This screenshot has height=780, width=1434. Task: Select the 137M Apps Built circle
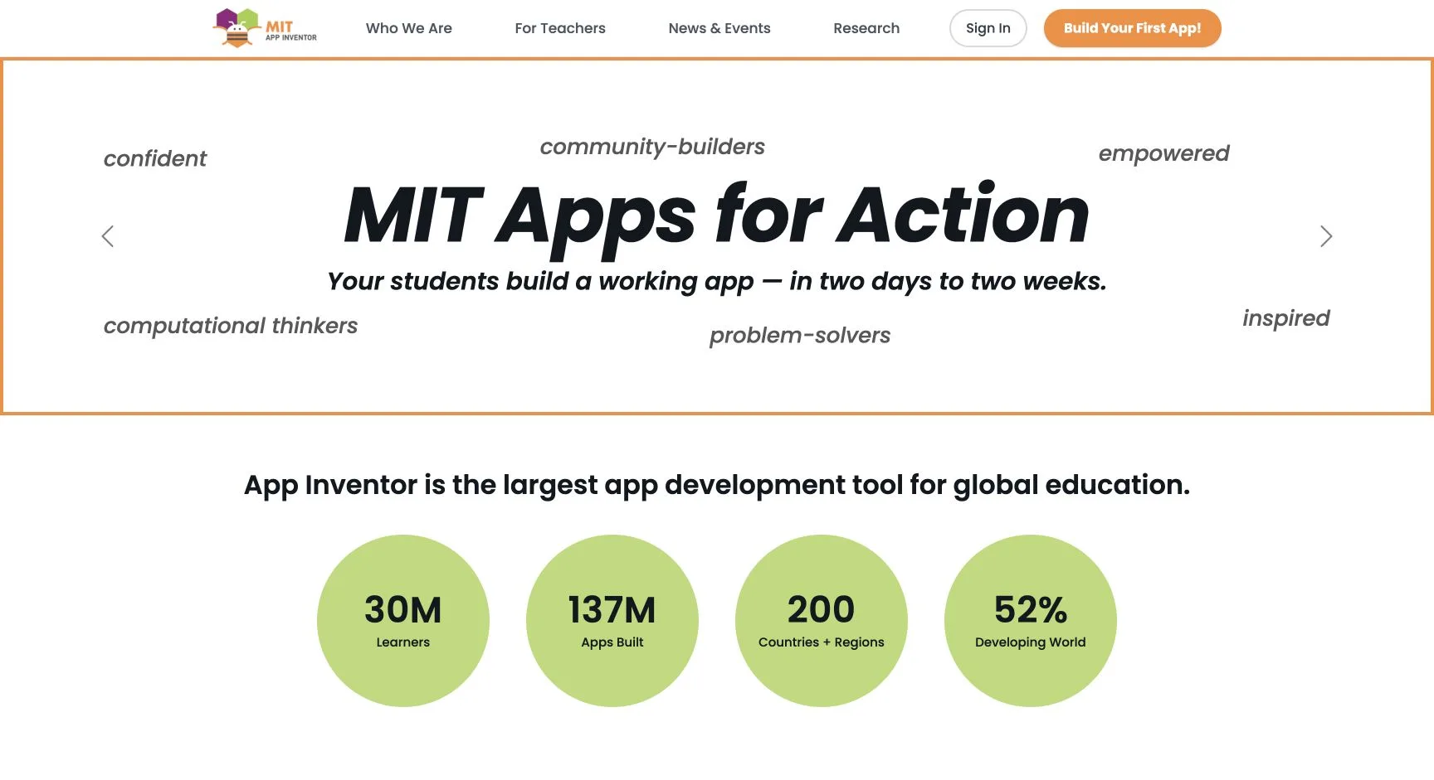612,621
